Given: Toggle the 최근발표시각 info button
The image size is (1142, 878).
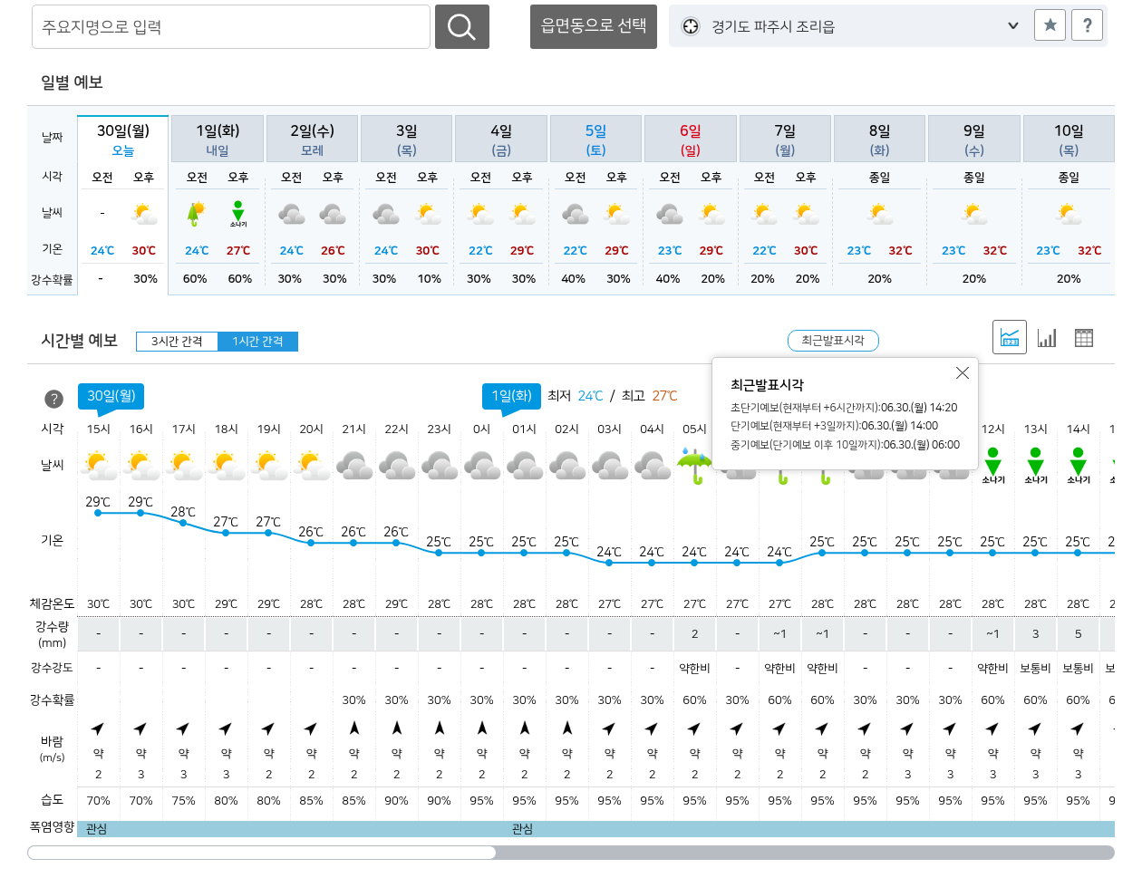Looking at the screenshot, I should coord(833,341).
